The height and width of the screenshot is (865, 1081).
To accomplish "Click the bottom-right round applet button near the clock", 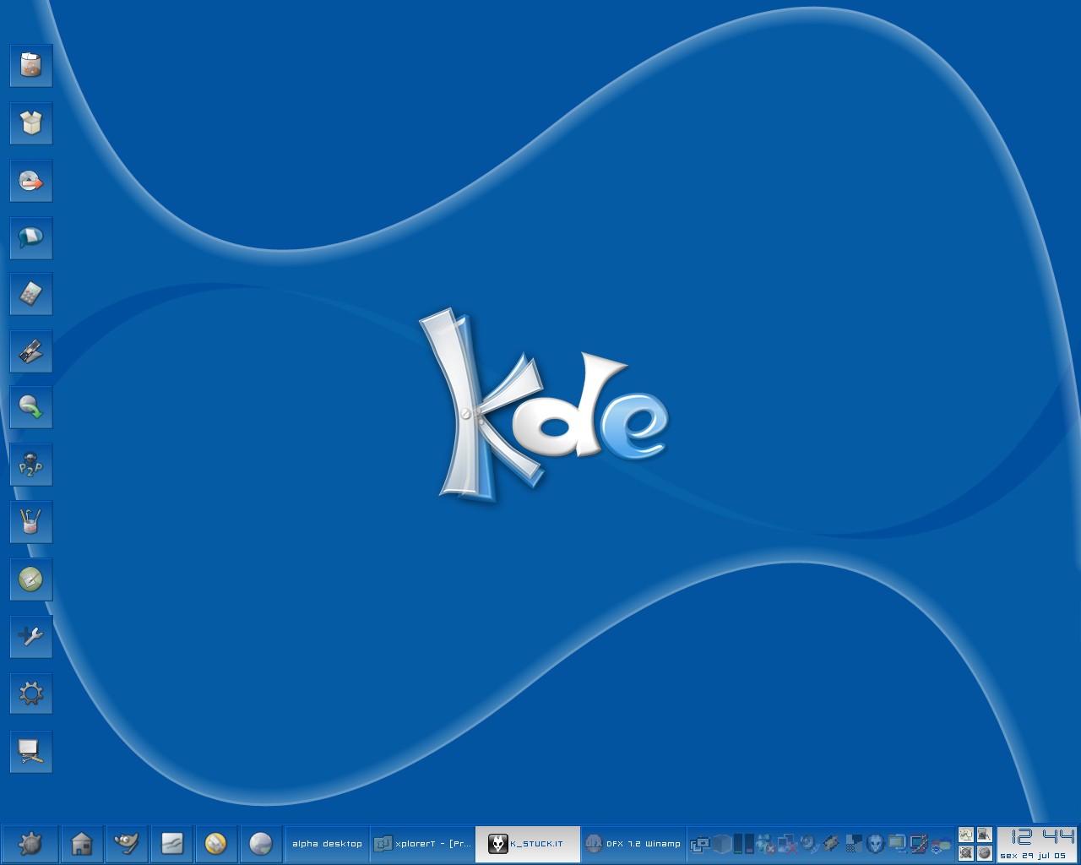I will tap(985, 853).
